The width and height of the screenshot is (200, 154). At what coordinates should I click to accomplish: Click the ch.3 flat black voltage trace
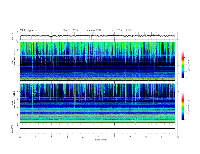pyautogui.click(x=97, y=129)
